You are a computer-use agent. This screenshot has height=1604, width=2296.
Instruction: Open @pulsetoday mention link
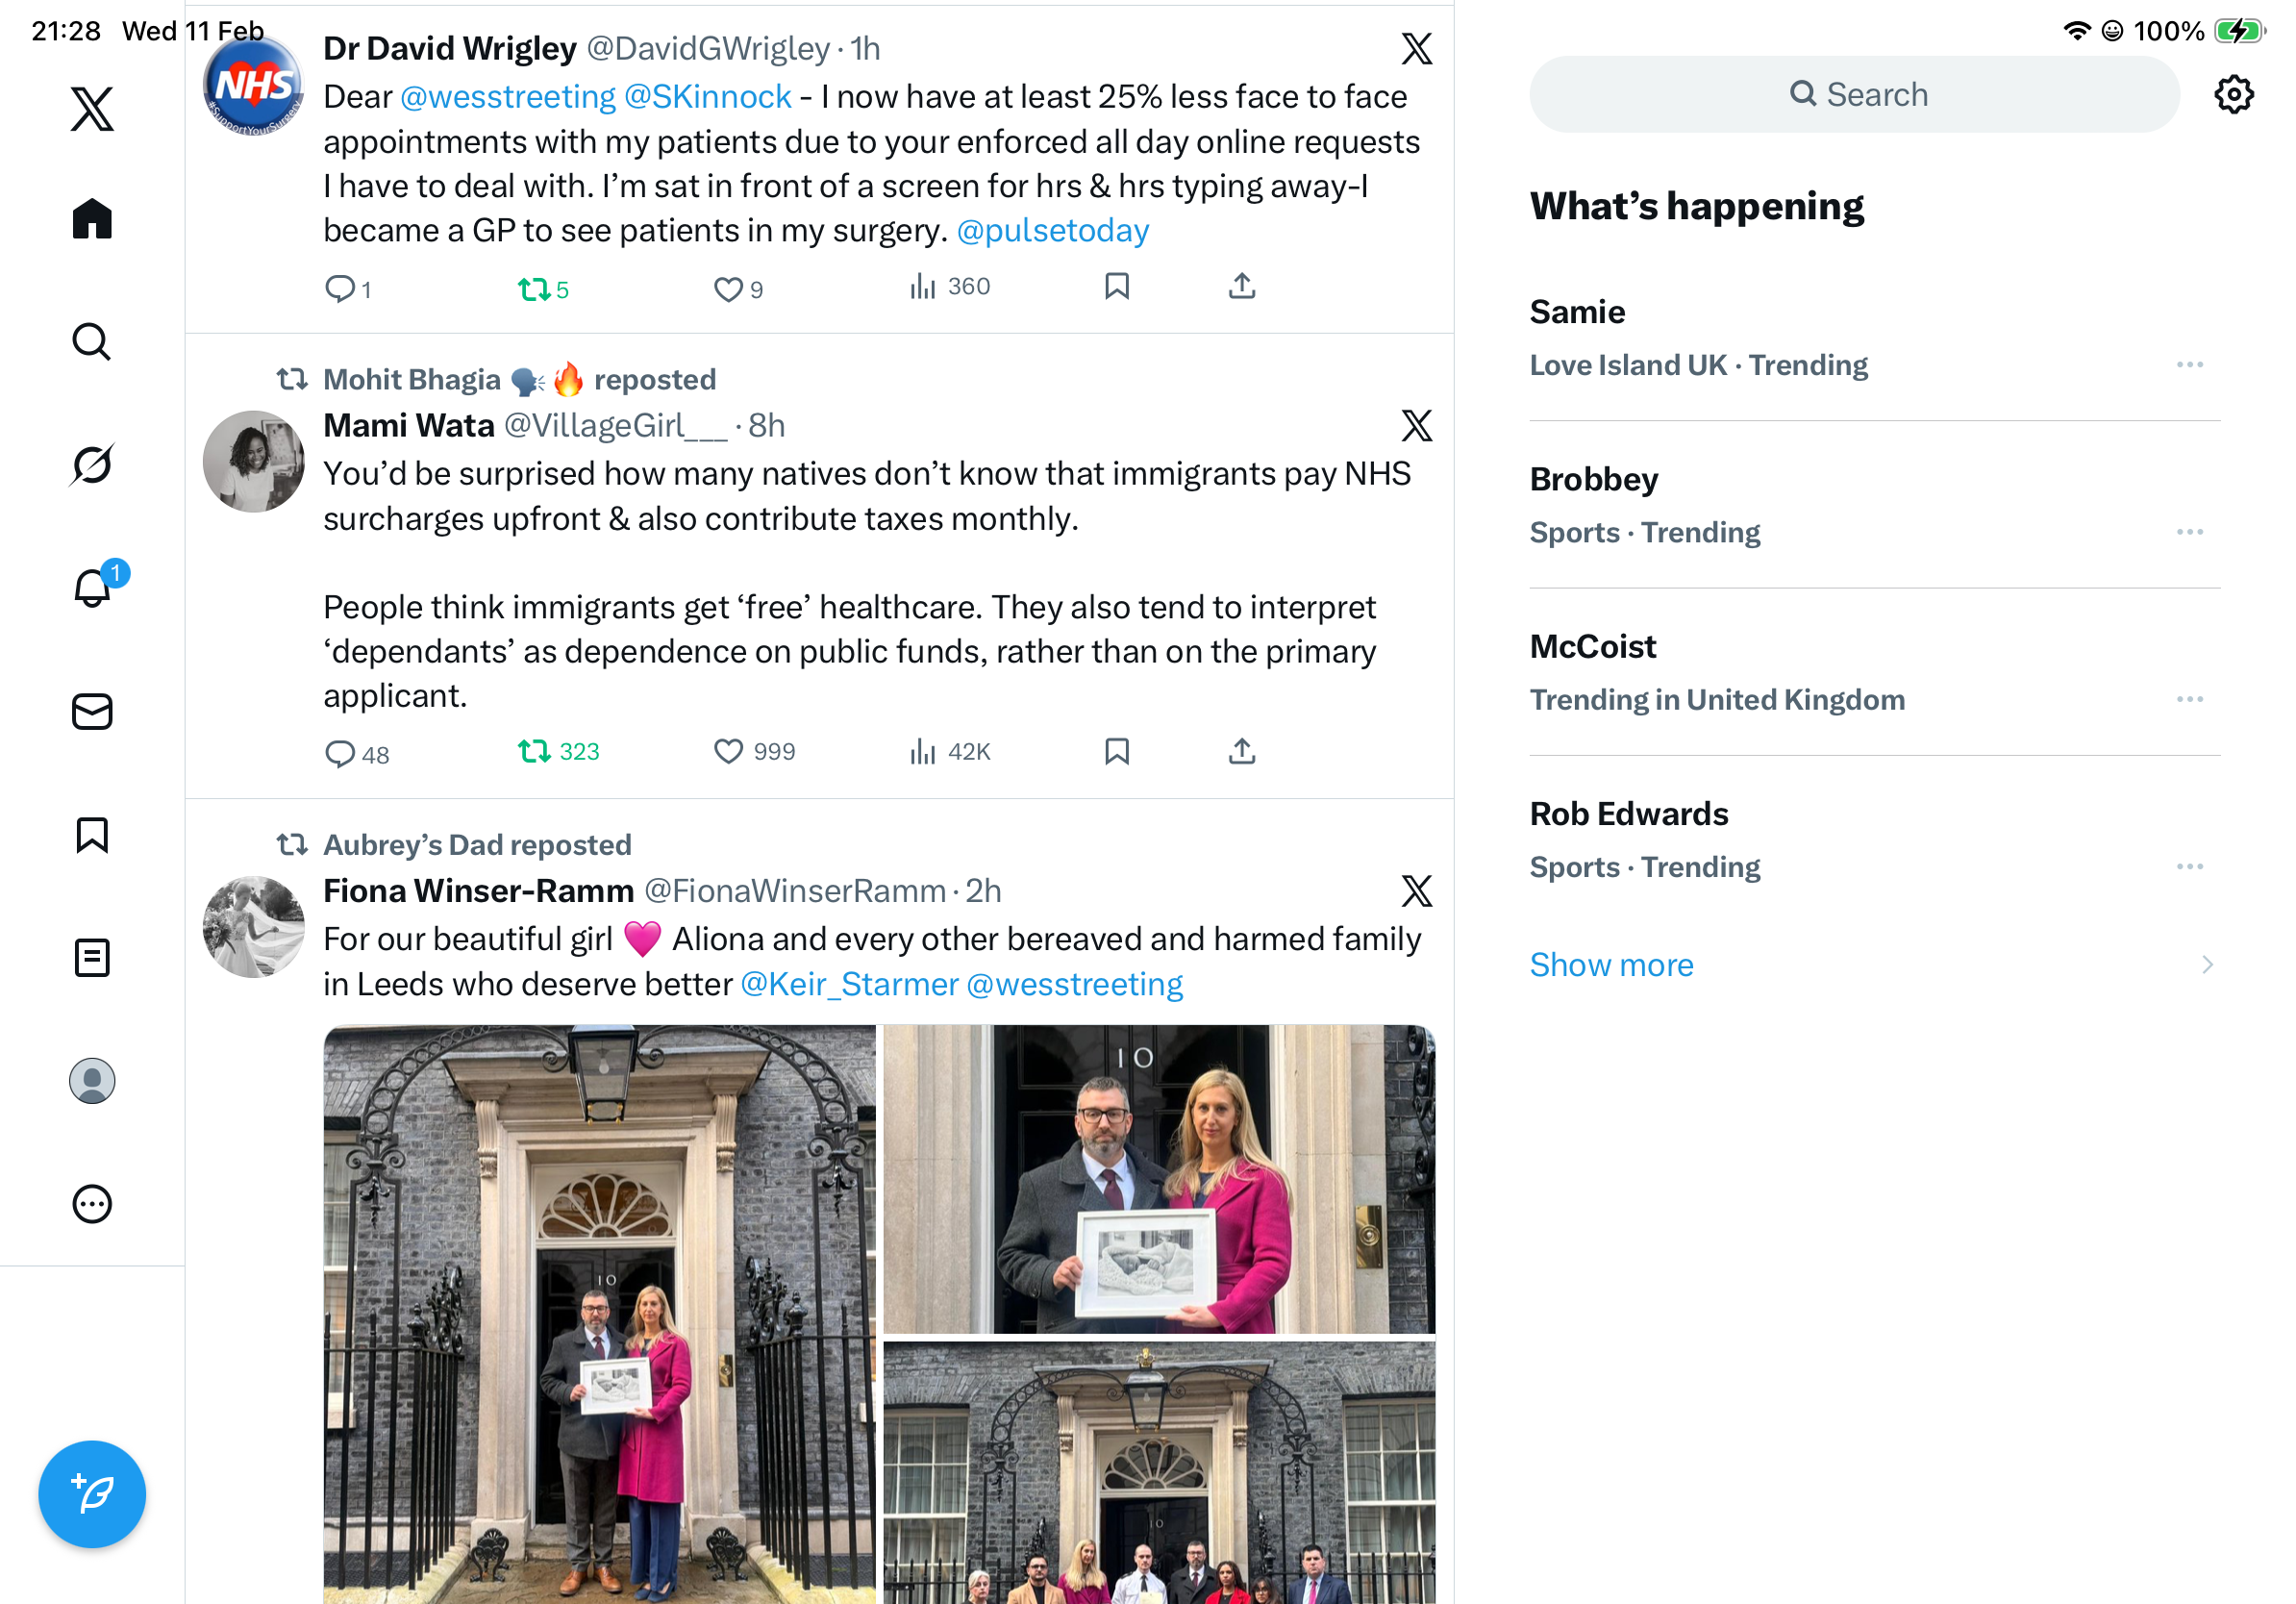[1053, 230]
